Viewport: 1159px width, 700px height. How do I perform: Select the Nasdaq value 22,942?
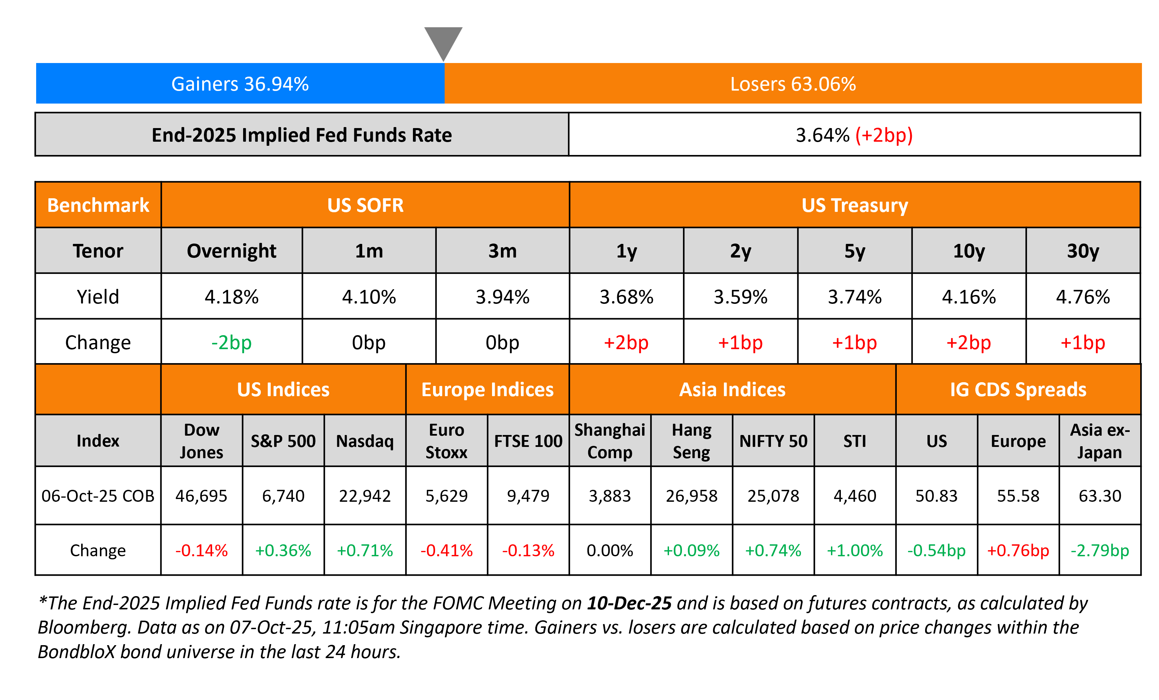tap(365, 496)
